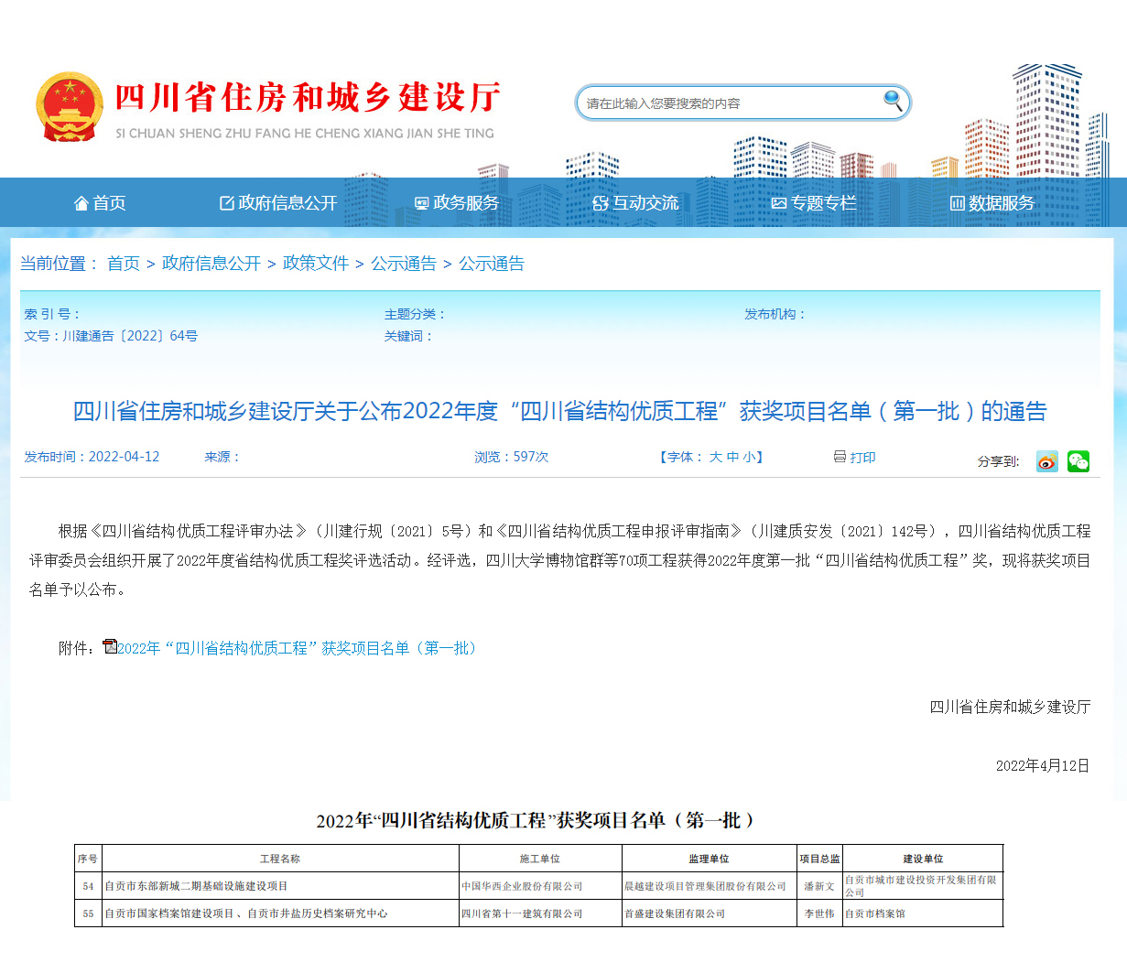Screen dimensions: 1127x973
Task: Click row number 54 in the table
Action: pyautogui.click(x=88, y=886)
